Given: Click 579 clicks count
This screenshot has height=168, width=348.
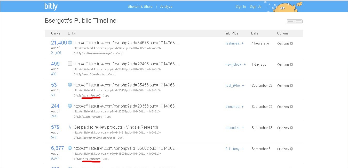Looking at the screenshot, I should click(x=55, y=127).
